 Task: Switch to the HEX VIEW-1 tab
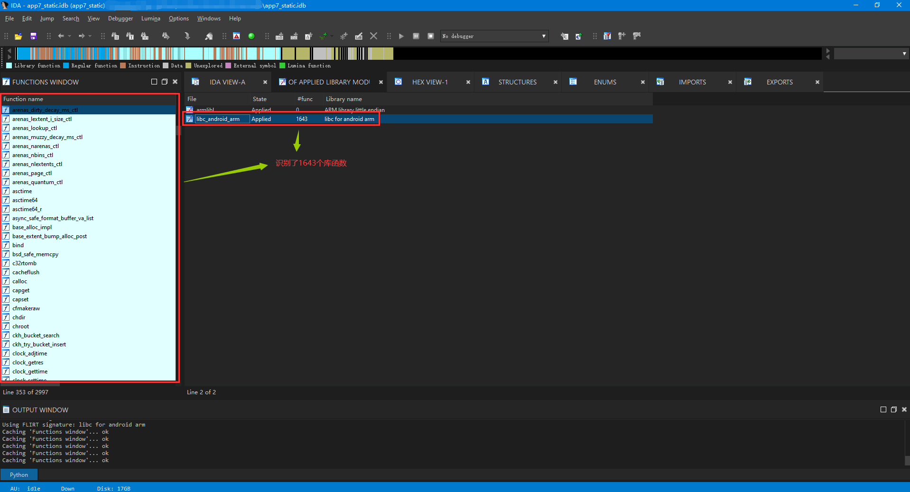click(430, 82)
